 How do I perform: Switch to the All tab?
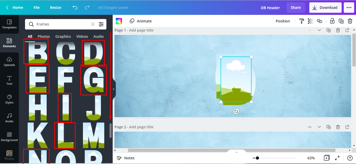[30, 37]
